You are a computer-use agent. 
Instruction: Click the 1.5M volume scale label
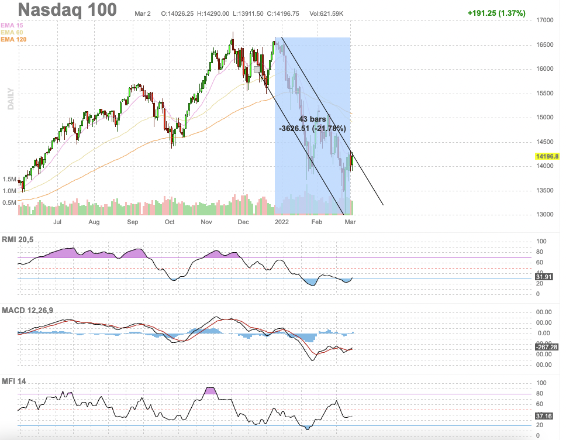tap(9, 180)
